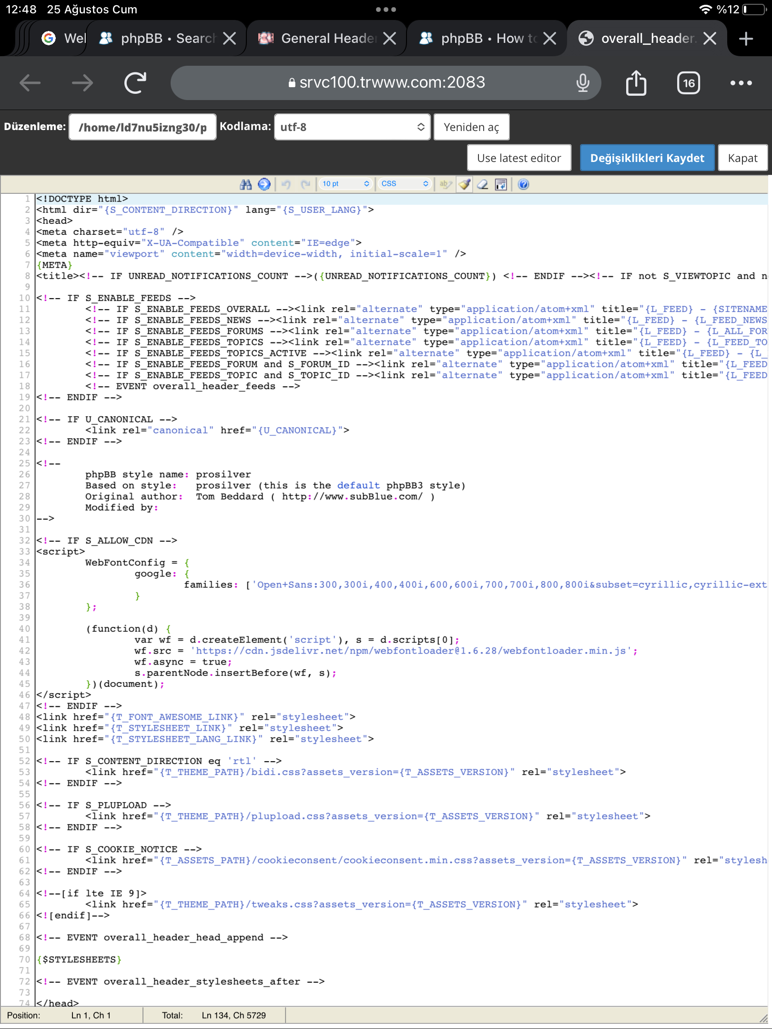Reload the page with refresh icon
772x1029 pixels.
tap(135, 83)
